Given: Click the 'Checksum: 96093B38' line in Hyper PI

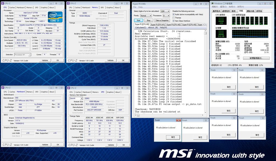Looking at the screenshot, I should [148, 109].
